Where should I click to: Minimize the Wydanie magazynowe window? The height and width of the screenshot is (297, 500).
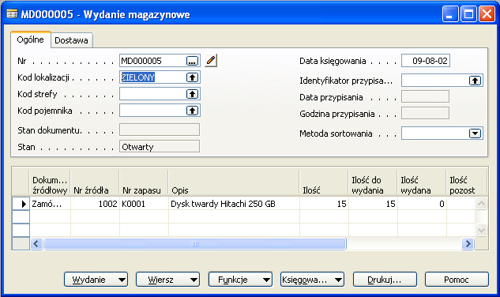click(x=450, y=14)
